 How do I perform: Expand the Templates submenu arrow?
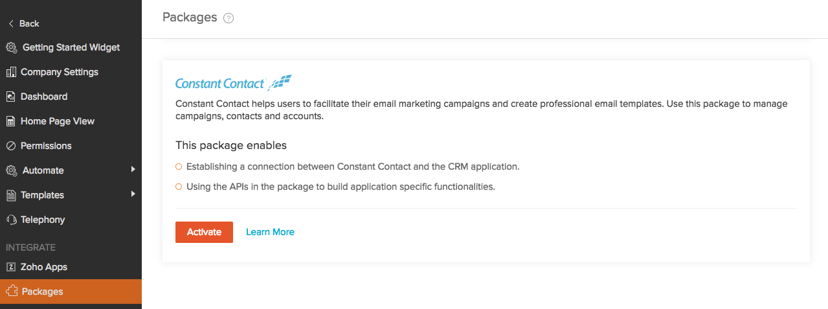[x=133, y=194]
